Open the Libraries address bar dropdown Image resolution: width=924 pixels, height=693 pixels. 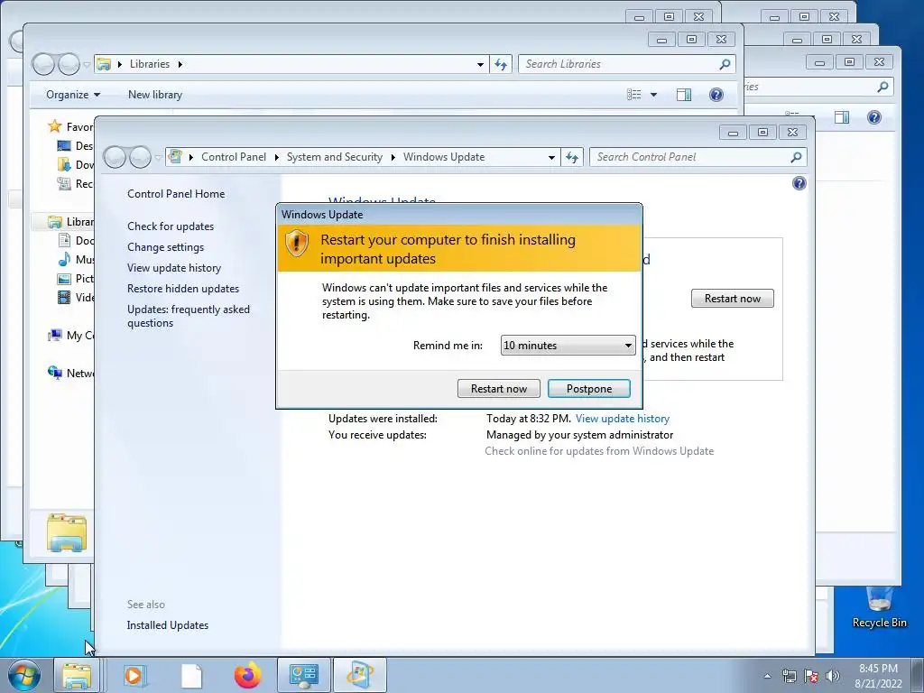pos(480,64)
